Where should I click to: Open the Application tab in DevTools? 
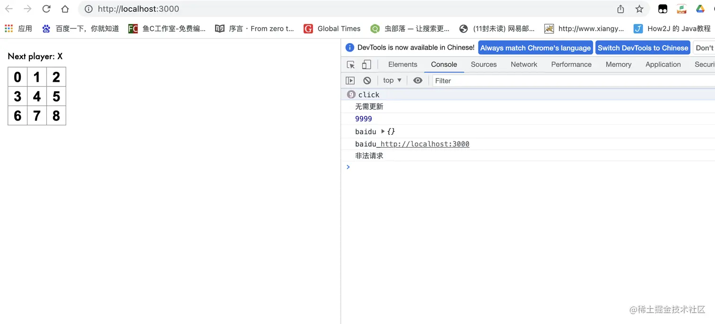tap(663, 64)
